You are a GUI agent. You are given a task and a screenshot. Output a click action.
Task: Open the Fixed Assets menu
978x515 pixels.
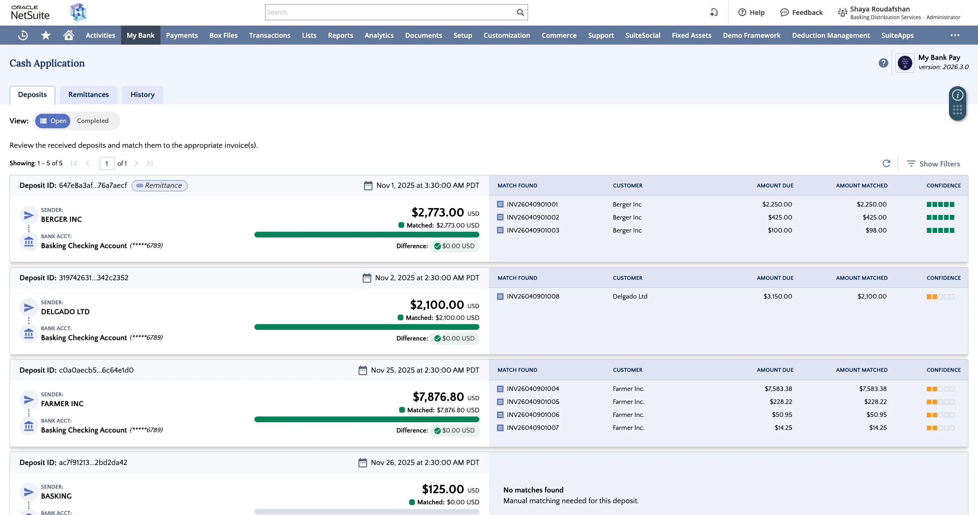tap(691, 35)
